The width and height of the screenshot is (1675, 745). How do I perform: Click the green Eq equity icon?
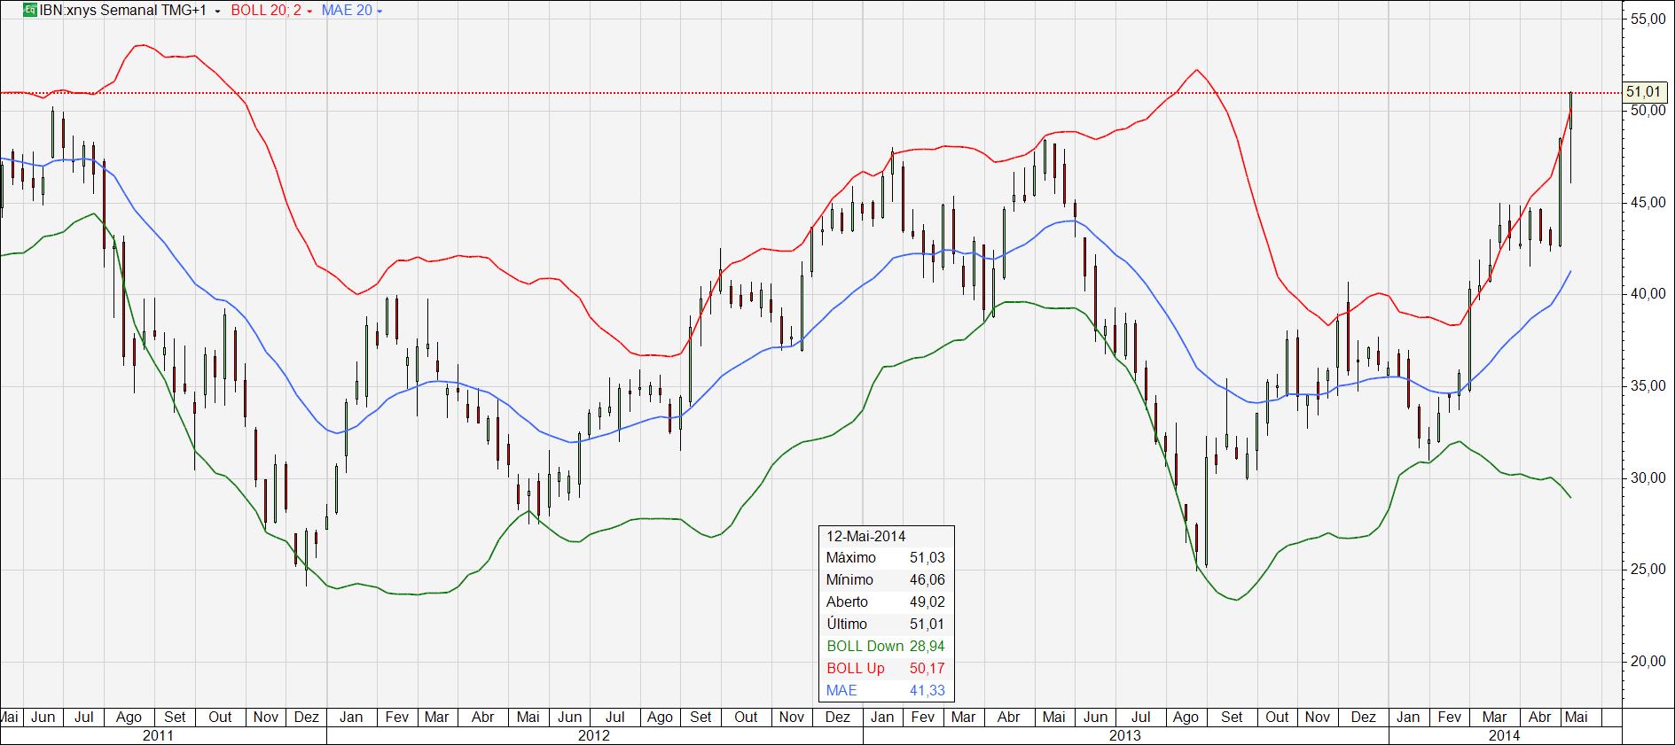pyautogui.click(x=29, y=11)
